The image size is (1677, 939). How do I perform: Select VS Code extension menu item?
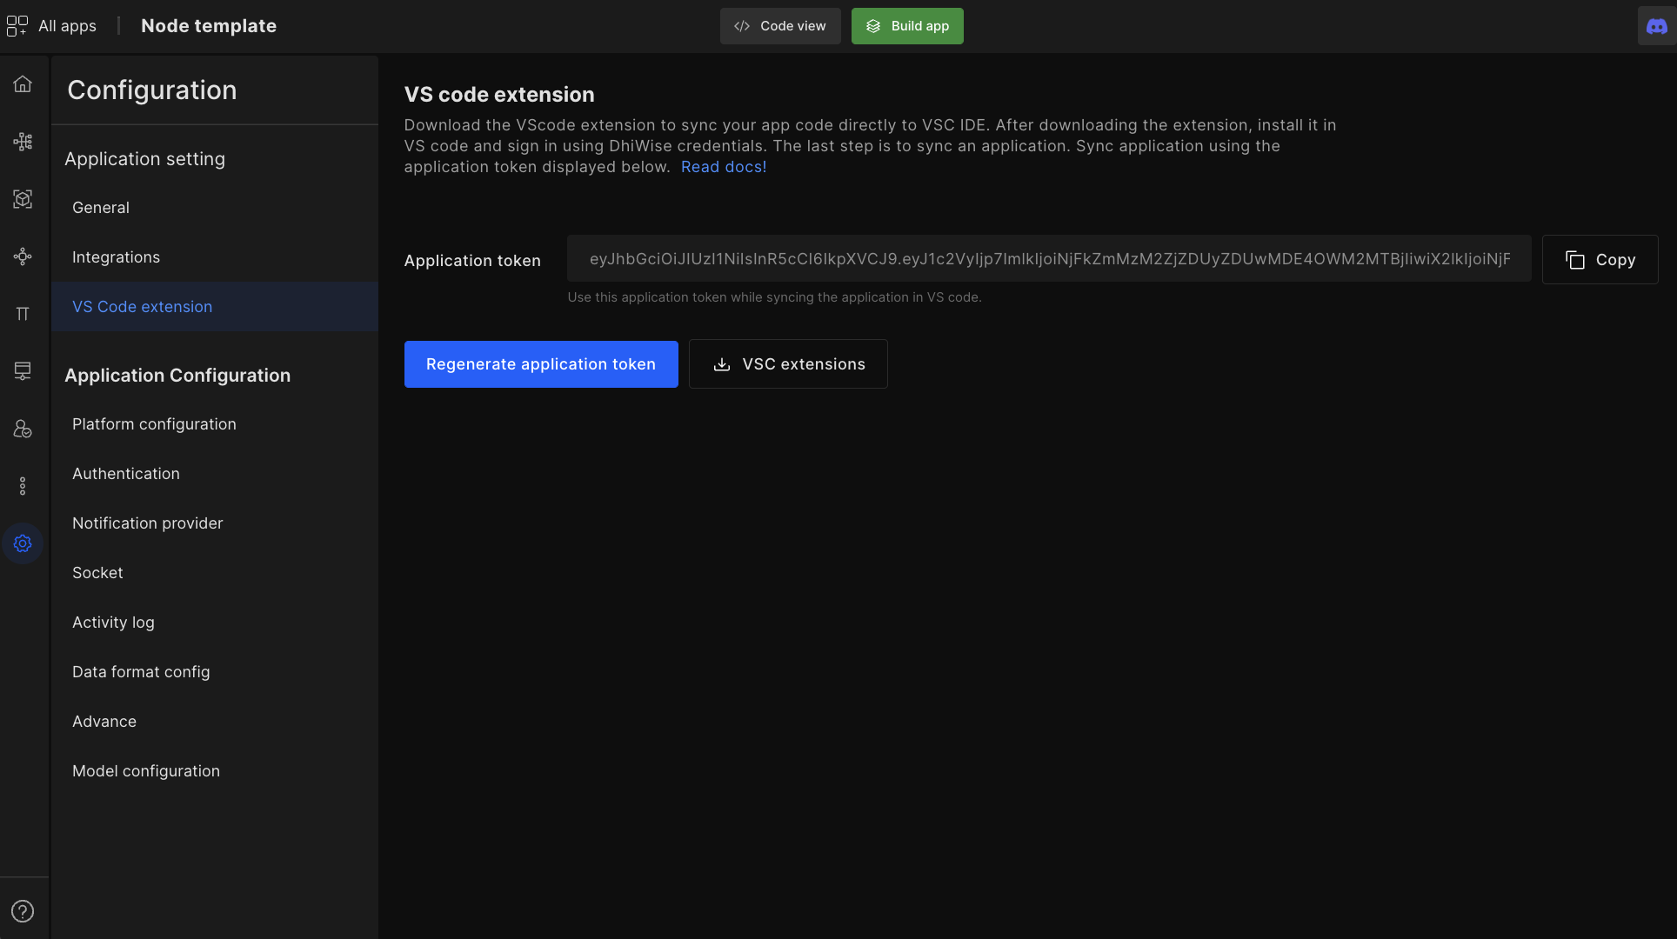pos(215,307)
